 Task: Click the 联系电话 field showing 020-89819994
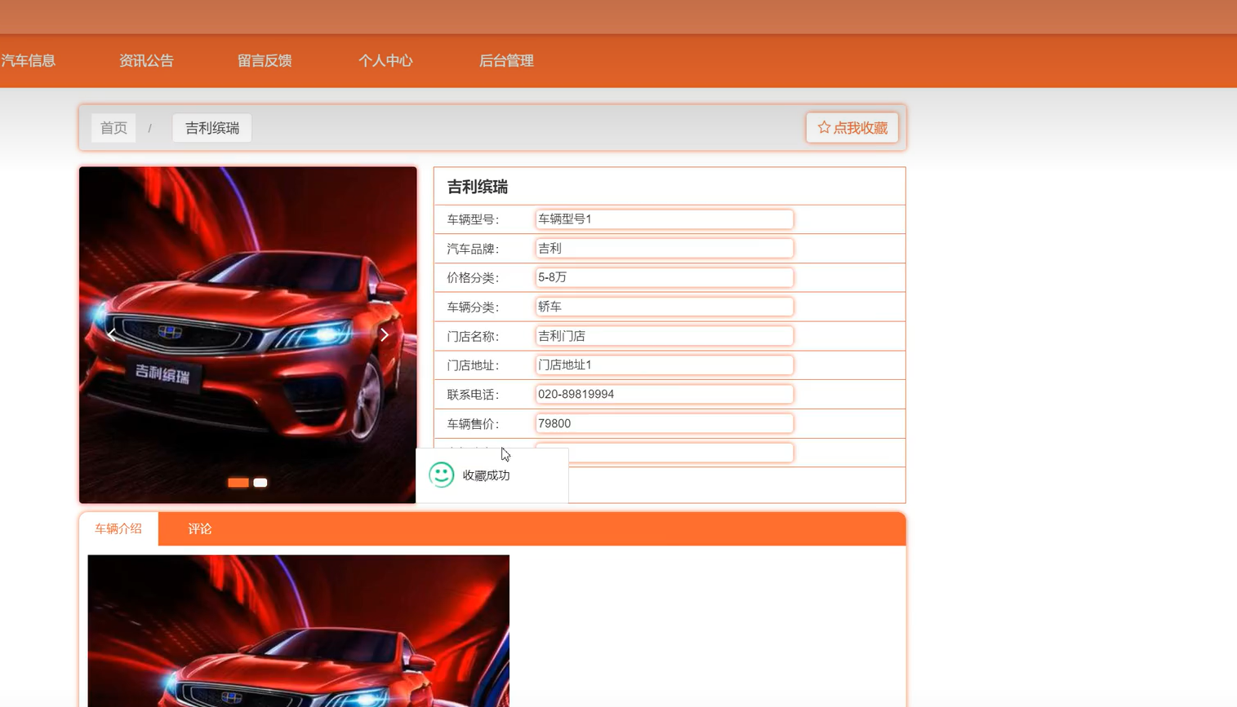(x=664, y=394)
